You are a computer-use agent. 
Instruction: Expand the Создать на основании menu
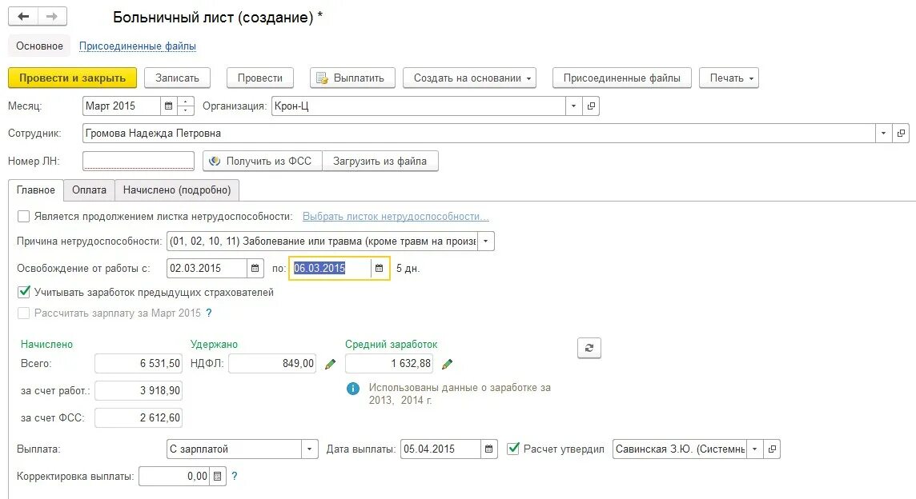point(469,78)
